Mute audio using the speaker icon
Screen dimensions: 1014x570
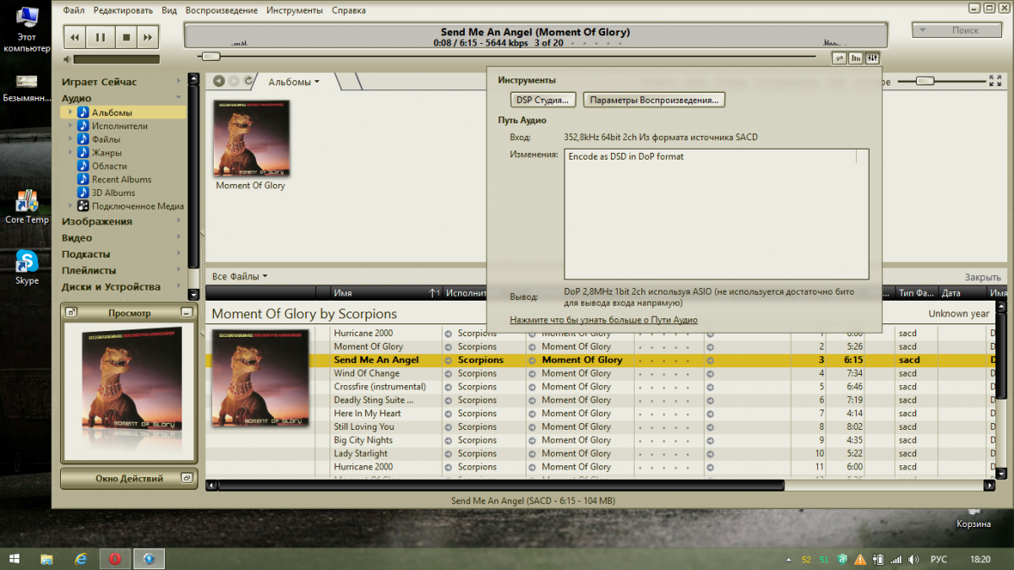[67, 59]
